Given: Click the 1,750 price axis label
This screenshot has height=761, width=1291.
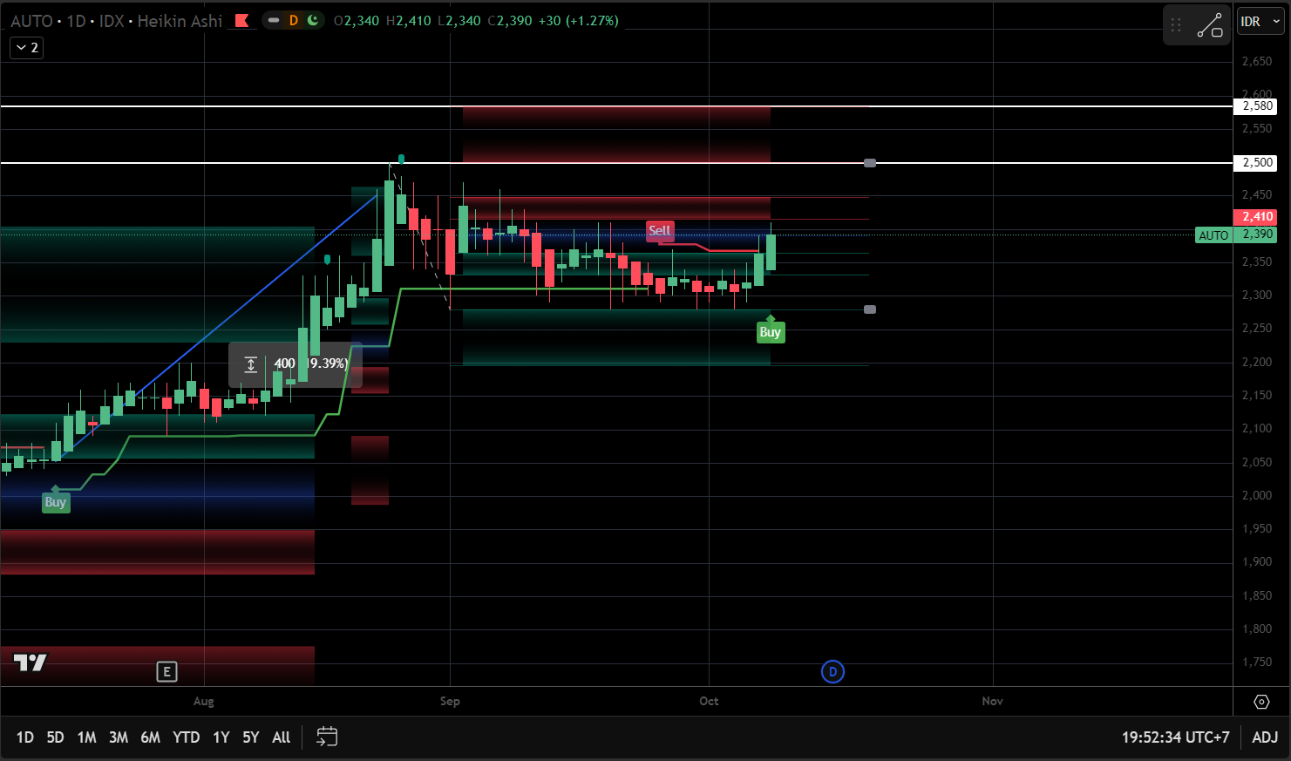Looking at the screenshot, I should 1257,662.
